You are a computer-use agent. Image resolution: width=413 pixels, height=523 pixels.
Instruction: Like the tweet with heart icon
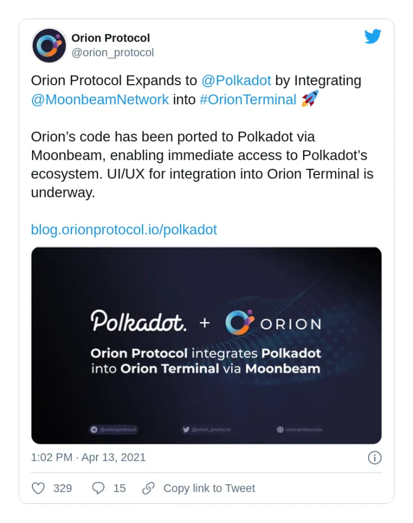tap(38, 488)
